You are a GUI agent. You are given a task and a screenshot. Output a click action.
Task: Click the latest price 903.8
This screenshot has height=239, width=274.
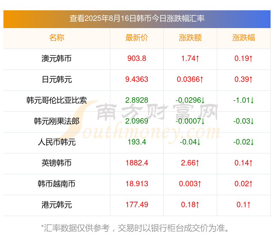[137, 59]
